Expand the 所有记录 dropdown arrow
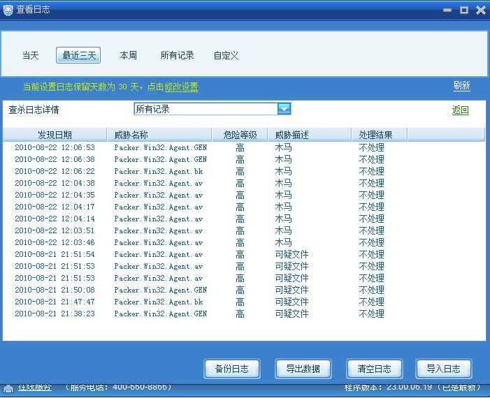This screenshot has height=398, width=490. (284, 109)
